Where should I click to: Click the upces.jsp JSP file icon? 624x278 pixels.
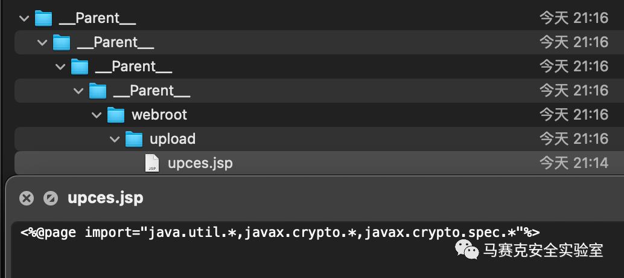coord(151,163)
